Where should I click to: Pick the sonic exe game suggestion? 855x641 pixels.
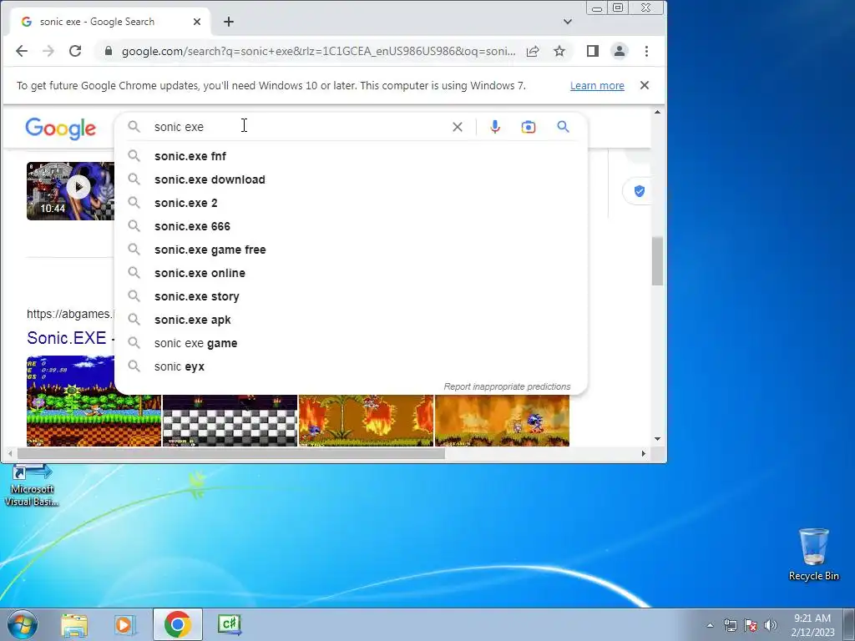[352, 344]
